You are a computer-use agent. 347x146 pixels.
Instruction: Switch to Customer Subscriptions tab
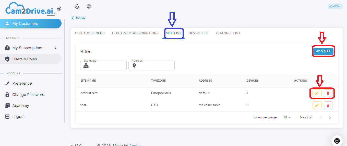point(135,33)
